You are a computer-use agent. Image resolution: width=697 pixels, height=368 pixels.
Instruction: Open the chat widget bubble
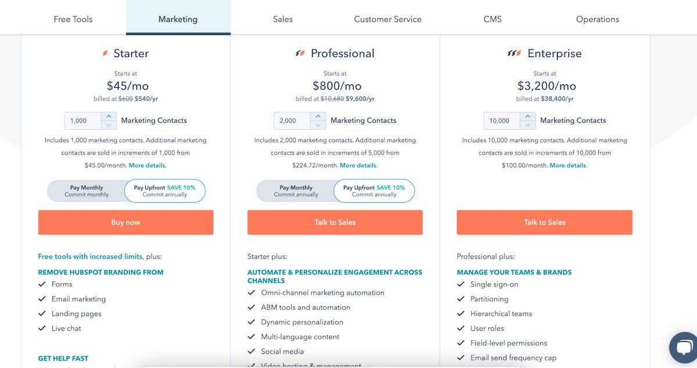(684, 348)
